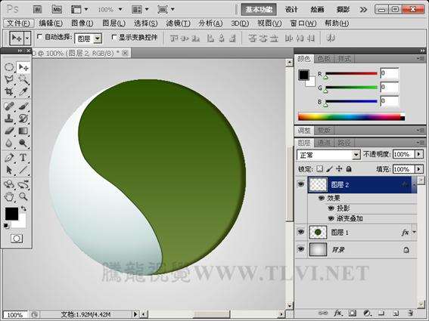Open the fill 填充 slider arrow
Image resolution: width=429 pixels, height=321 pixels.
click(419, 169)
